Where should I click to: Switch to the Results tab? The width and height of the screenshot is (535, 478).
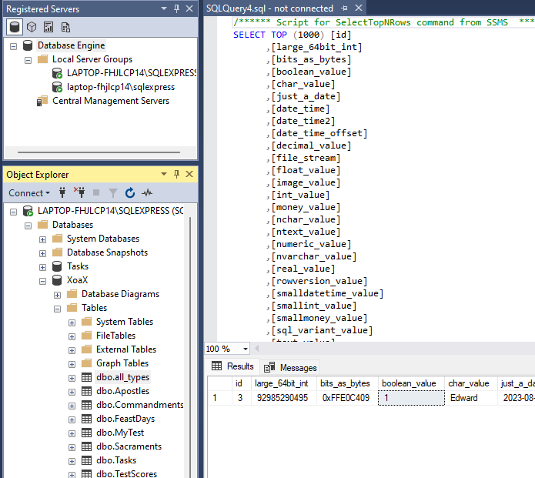coord(232,366)
